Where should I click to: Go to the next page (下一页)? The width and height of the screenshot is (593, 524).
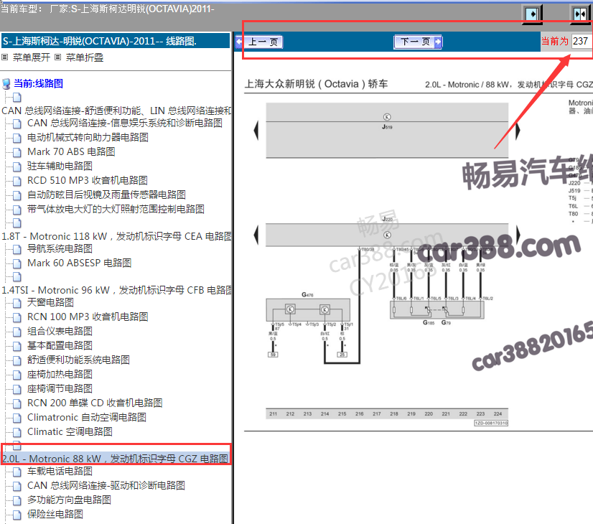point(418,42)
